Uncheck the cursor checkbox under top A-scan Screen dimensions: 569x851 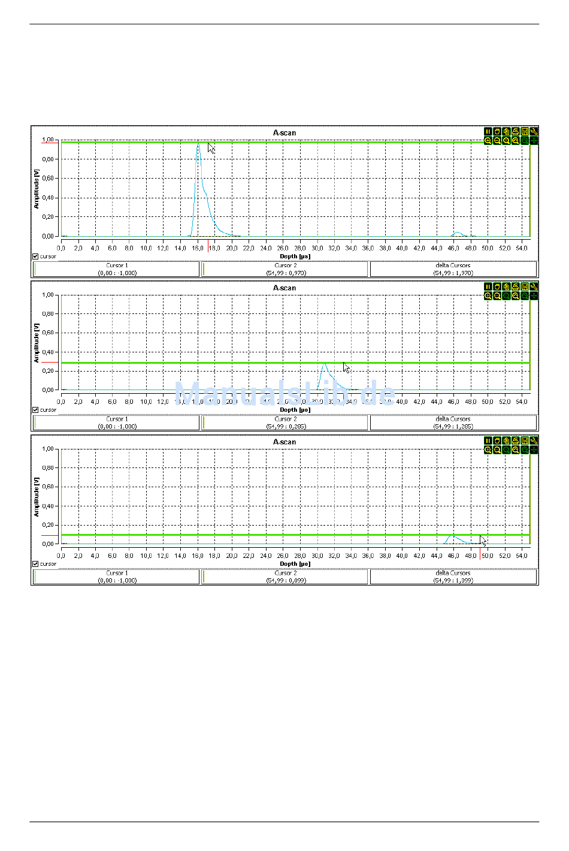point(35,256)
